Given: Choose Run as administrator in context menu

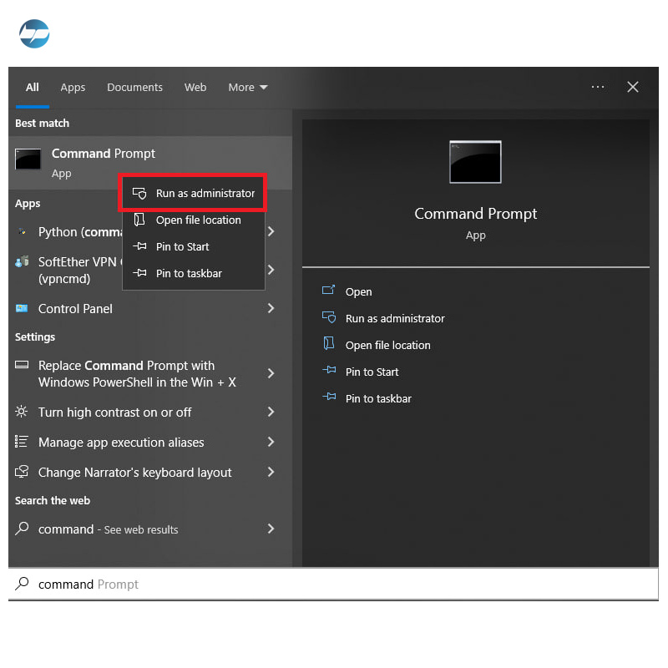Looking at the screenshot, I should click(x=194, y=194).
